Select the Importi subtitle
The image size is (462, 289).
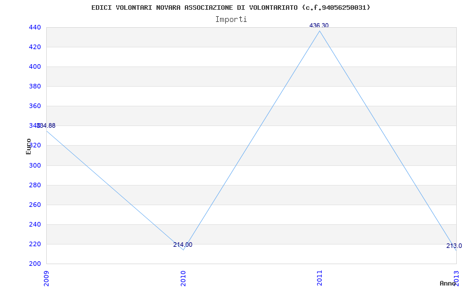coord(231,20)
